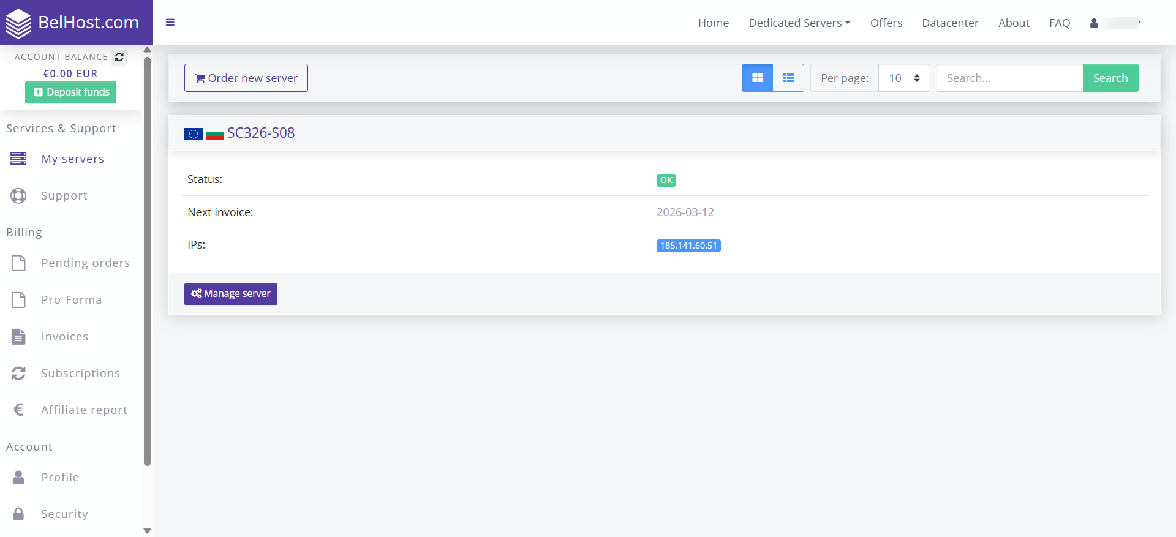Expand the Dedicated Servers menu
The height and width of the screenshot is (537, 1176).
799,23
